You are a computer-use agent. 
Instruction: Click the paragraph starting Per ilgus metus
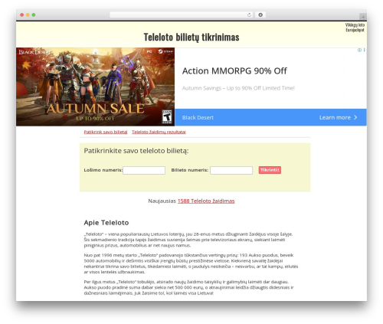189,287
